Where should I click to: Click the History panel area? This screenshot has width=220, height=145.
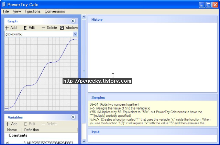tap(153, 58)
